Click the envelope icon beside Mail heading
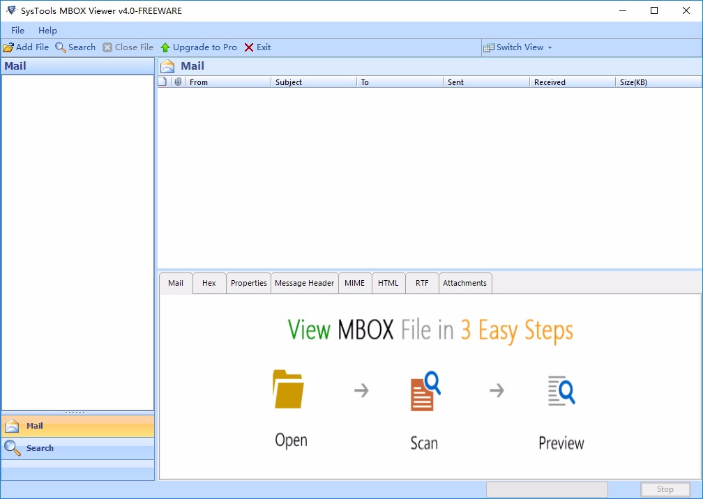 [167, 66]
